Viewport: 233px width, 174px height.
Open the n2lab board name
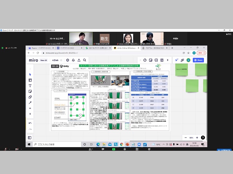[55, 60]
